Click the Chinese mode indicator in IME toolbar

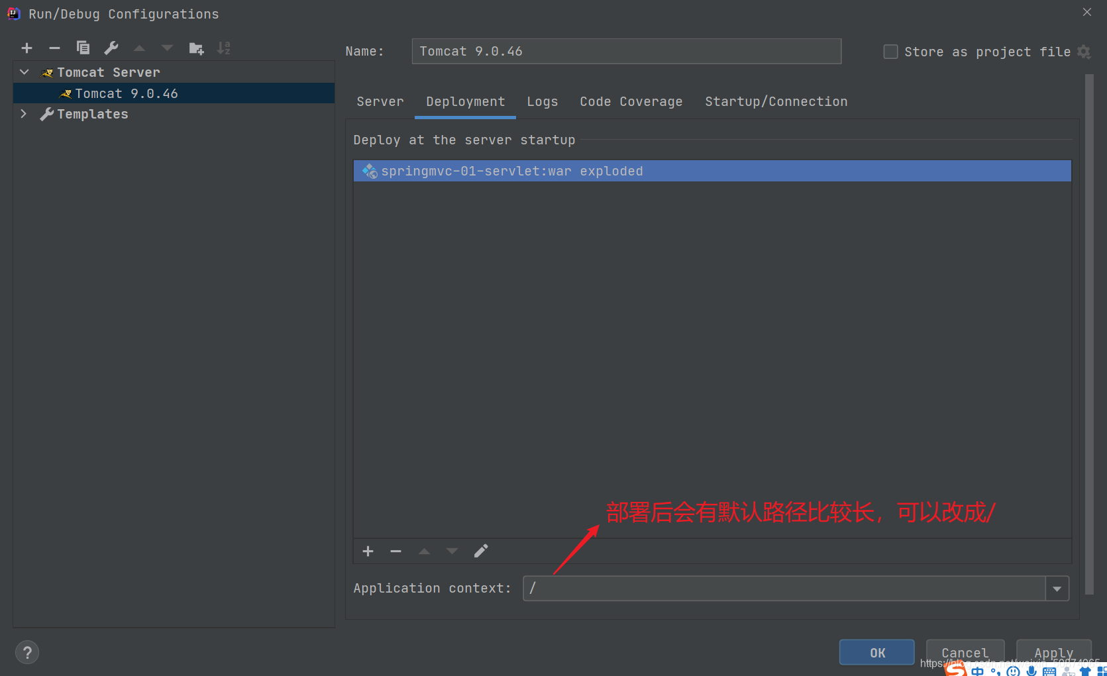[978, 671]
